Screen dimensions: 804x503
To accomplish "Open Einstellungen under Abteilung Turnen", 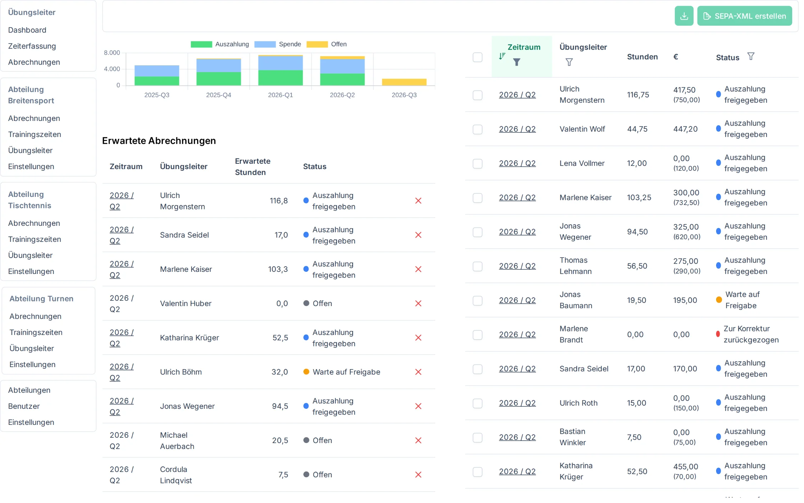I will pos(33,365).
